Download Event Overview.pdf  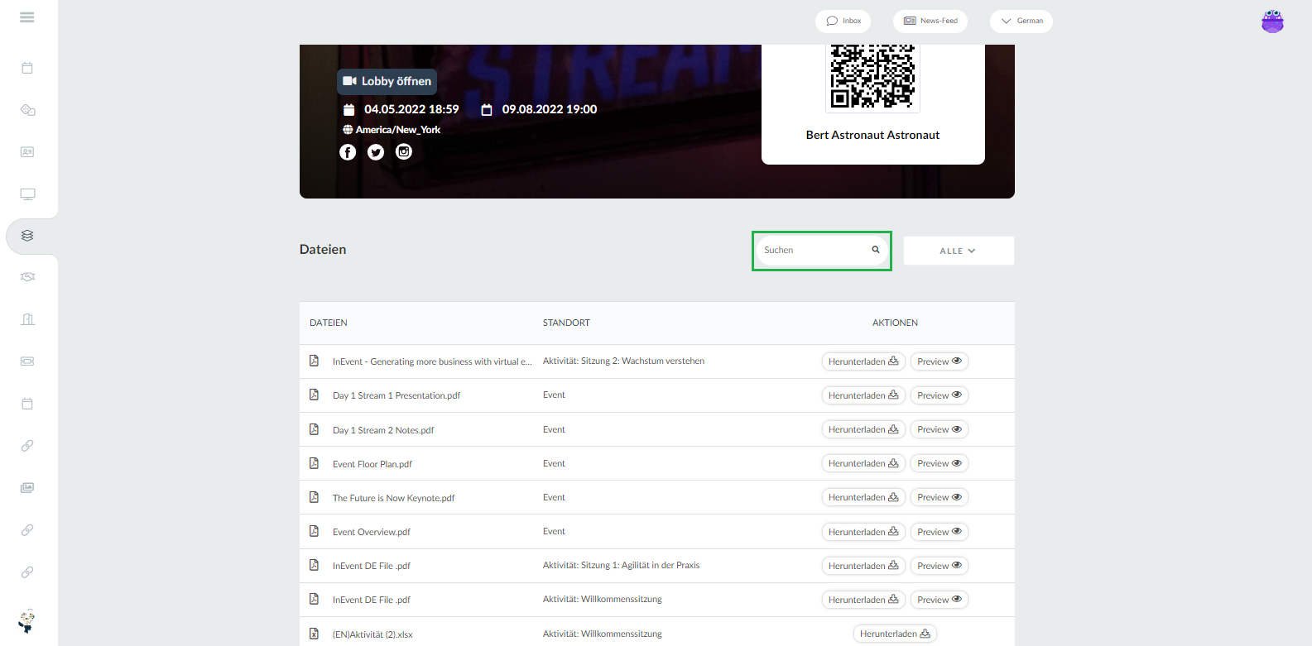pos(863,532)
